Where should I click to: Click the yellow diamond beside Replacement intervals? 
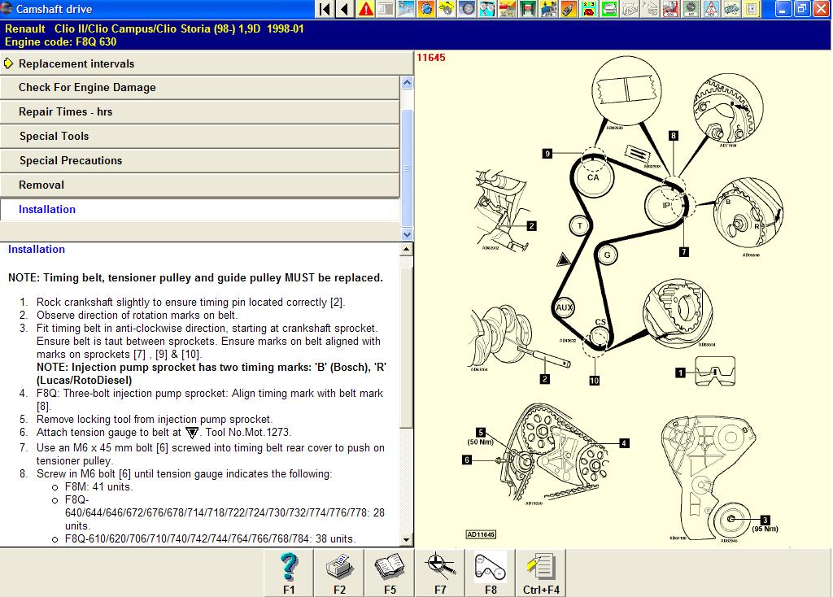click(x=8, y=63)
